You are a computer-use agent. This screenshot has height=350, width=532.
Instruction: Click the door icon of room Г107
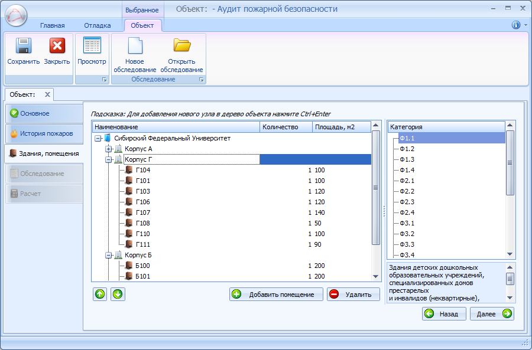click(129, 212)
